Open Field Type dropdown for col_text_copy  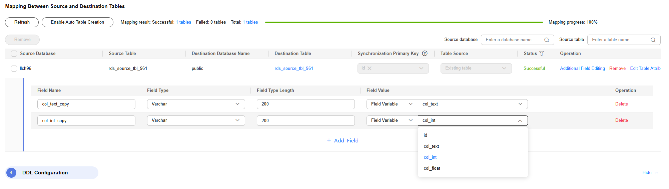coord(196,104)
